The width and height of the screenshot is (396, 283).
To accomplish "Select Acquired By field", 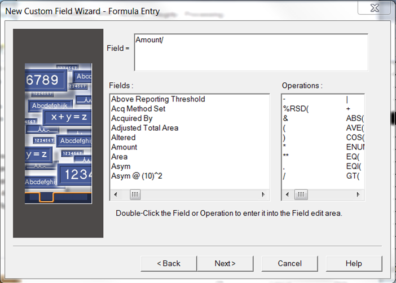I will coord(132,118).
